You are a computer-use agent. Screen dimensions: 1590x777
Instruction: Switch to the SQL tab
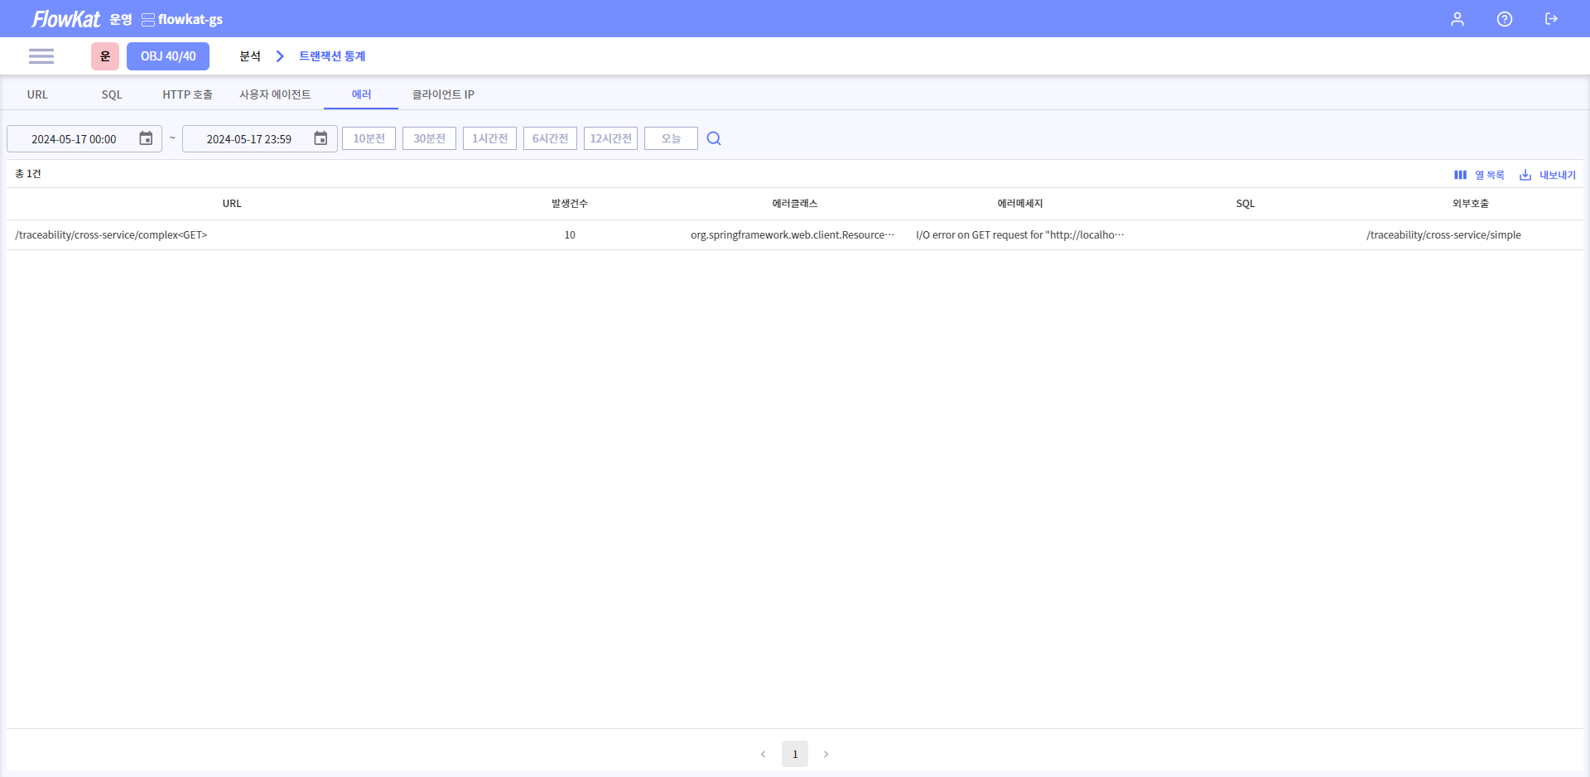(112, 94)
